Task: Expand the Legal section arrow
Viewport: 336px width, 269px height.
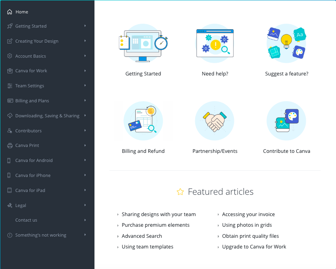Action: click(85, 205)
